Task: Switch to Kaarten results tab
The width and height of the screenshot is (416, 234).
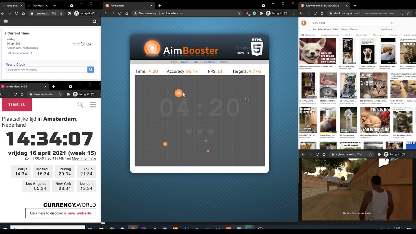Action: click(354, 29)
